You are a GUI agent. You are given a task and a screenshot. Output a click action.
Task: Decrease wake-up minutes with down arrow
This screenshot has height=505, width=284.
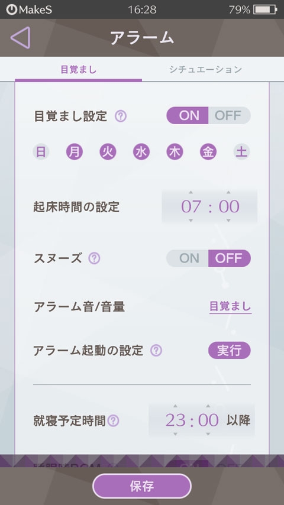pyautogui.click(x=228, y=221)
